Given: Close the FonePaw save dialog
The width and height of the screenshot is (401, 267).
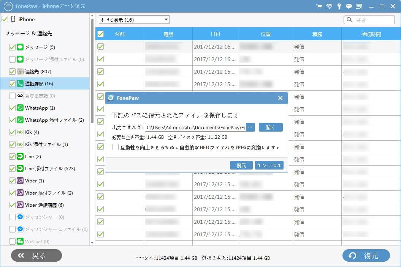Looking at the screenshot, I should click(x=280, y=98).
